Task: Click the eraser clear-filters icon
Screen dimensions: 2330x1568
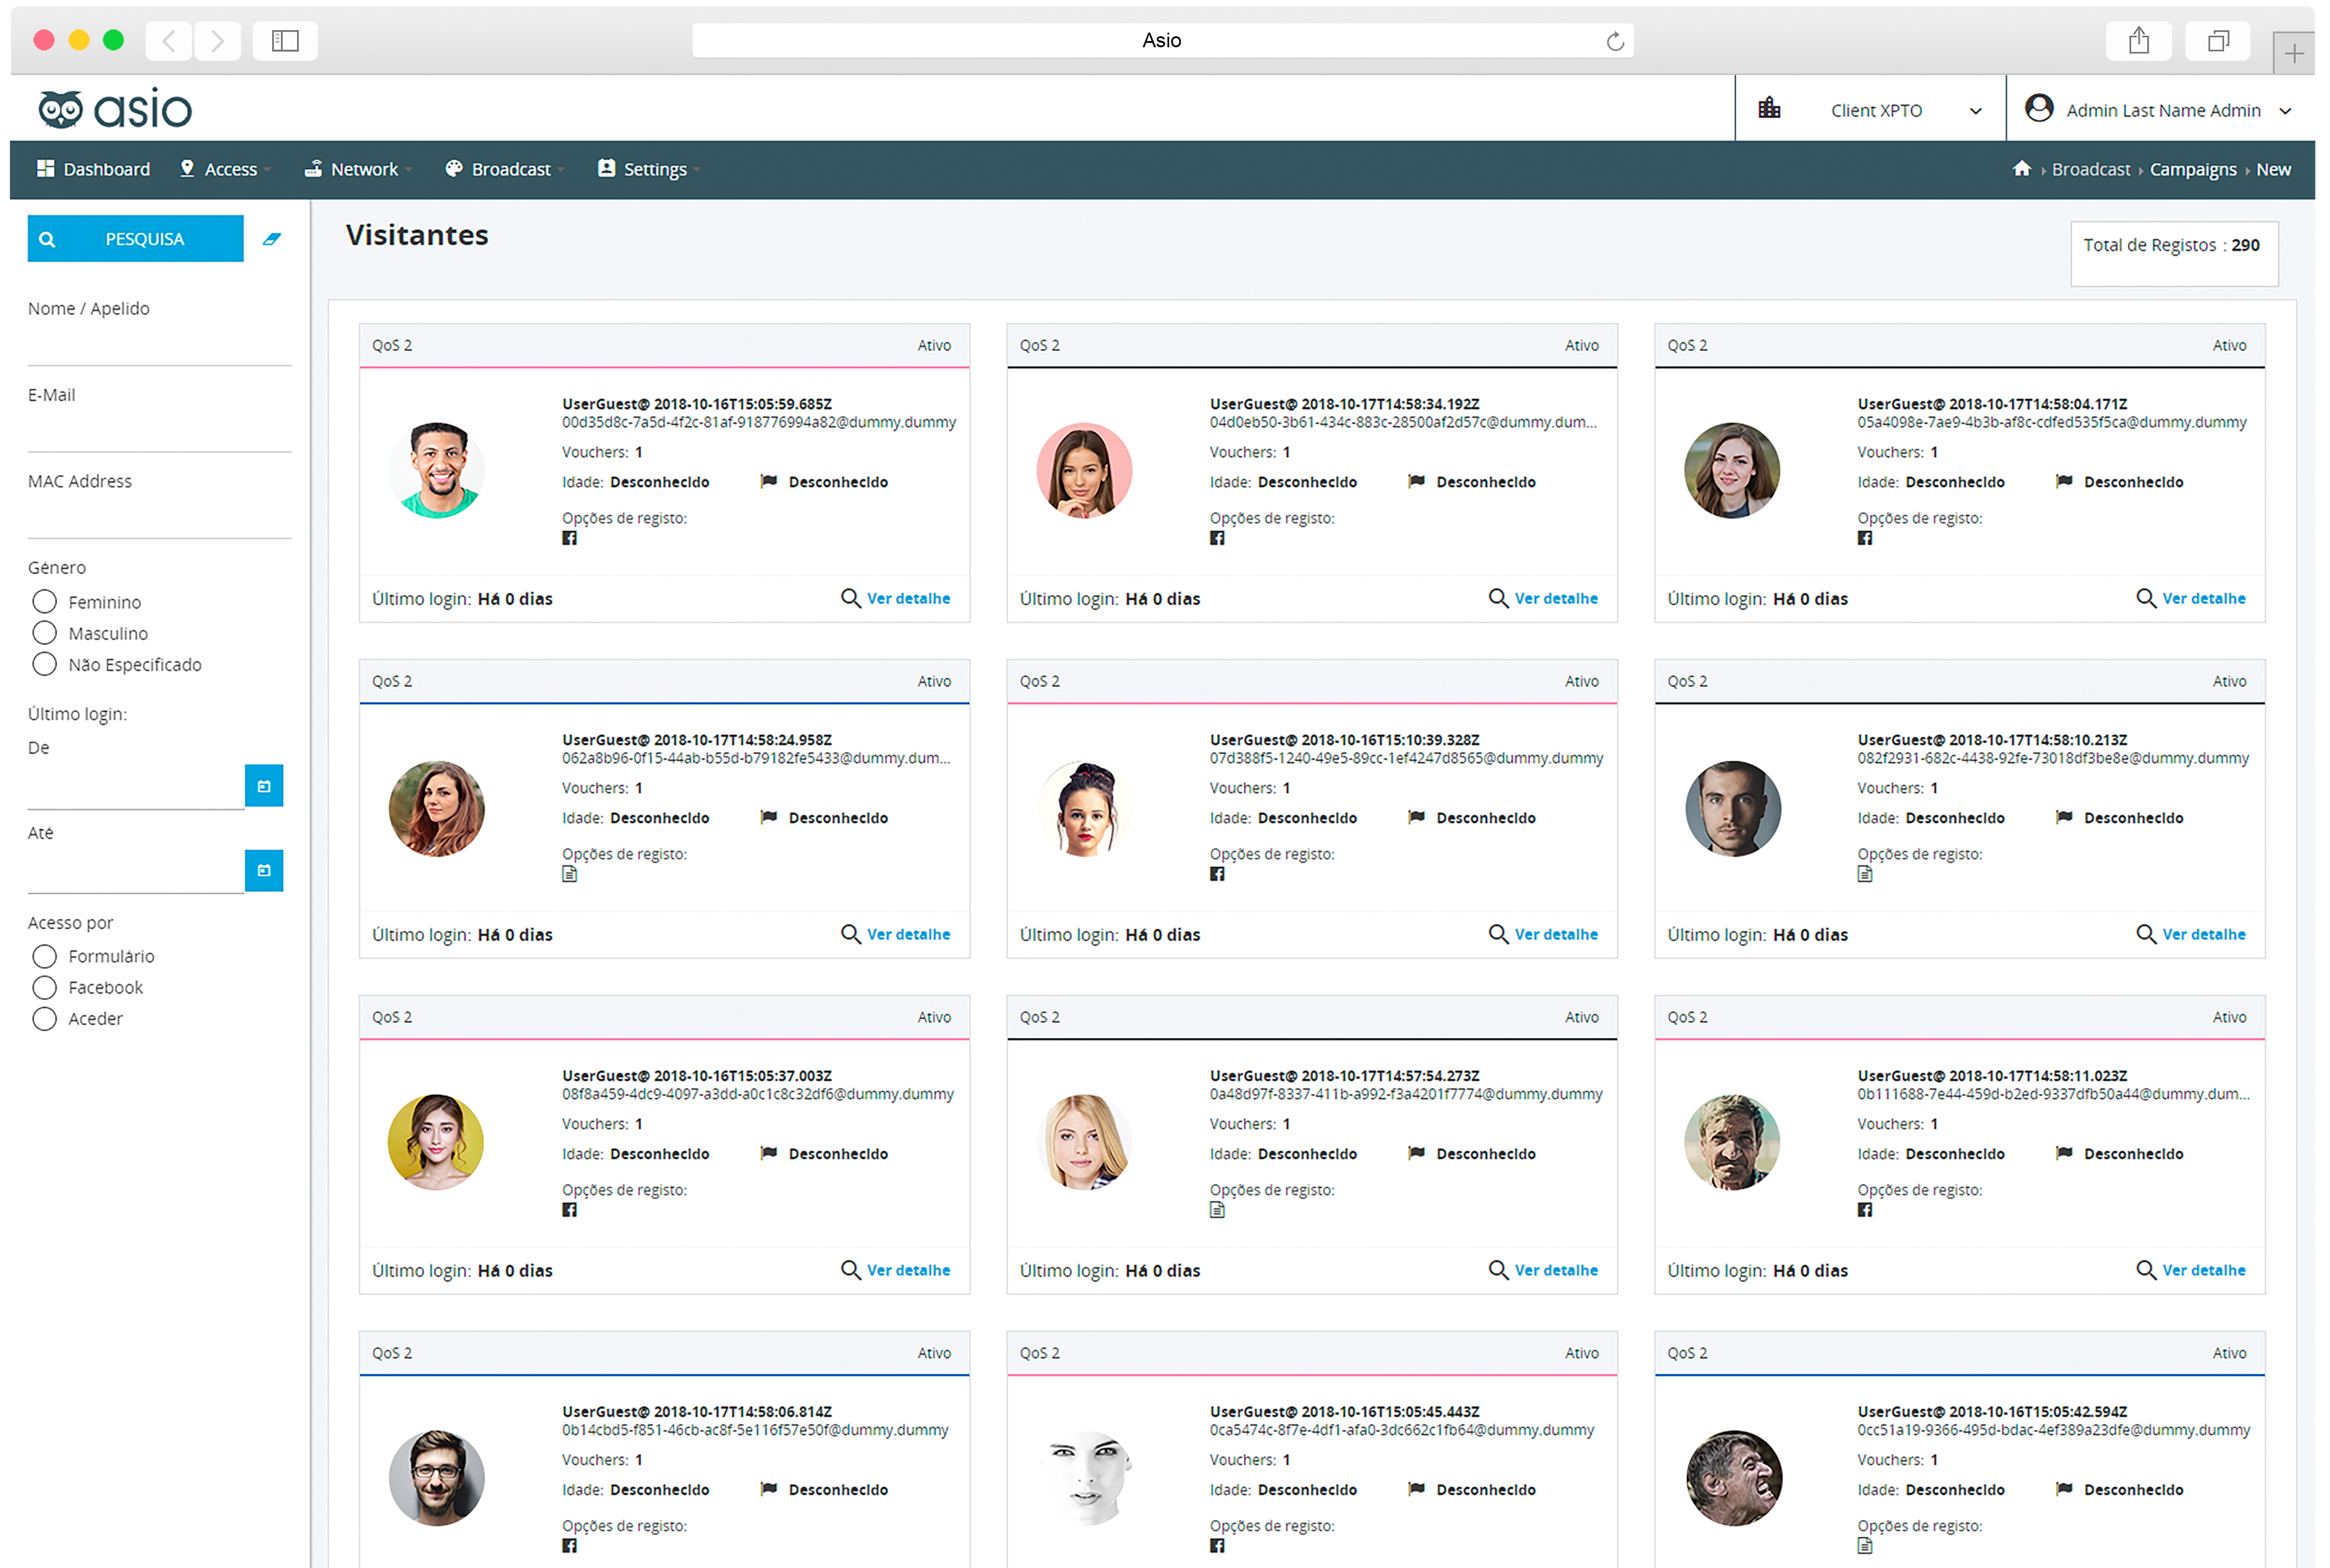Action: pos(271,239)
